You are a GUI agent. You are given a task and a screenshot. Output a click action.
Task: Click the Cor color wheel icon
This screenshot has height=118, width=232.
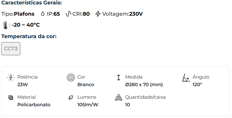coord(71,78)
